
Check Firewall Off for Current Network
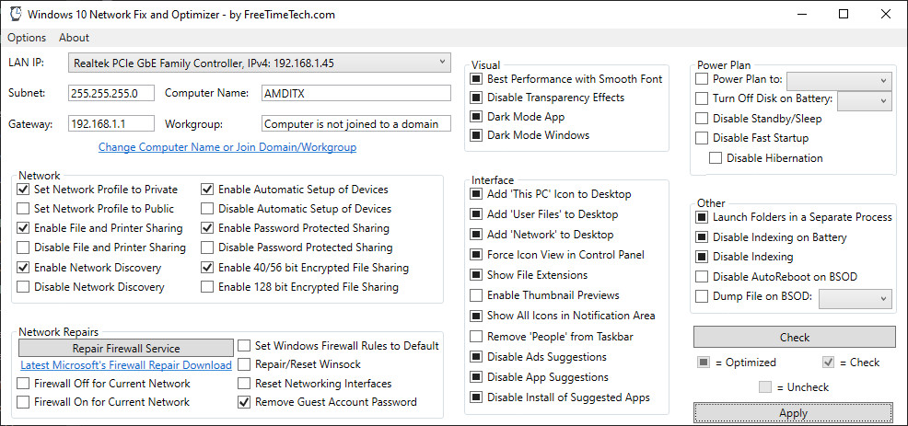23,383
